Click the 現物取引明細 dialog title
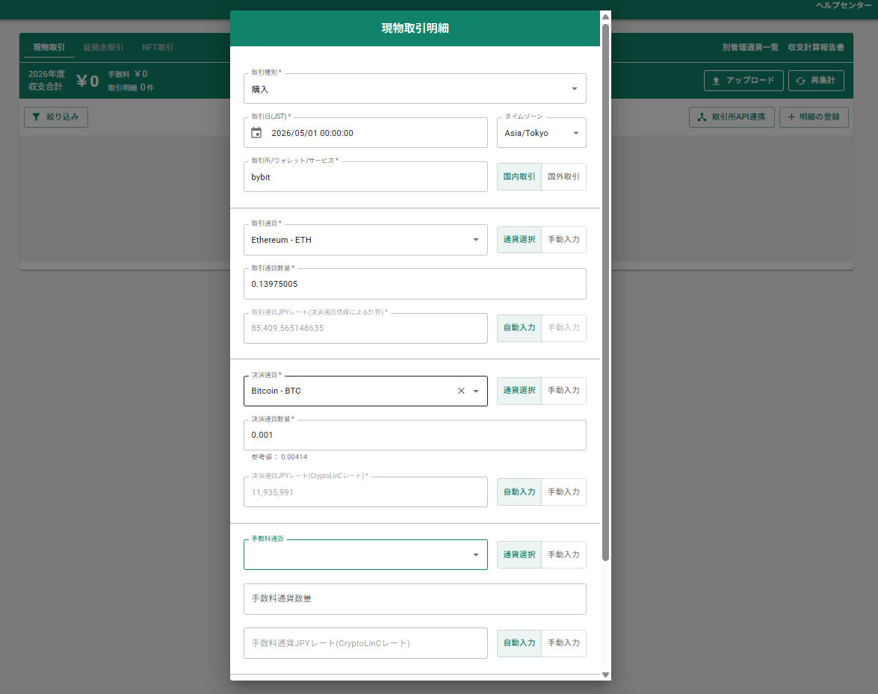 [415, 28]
